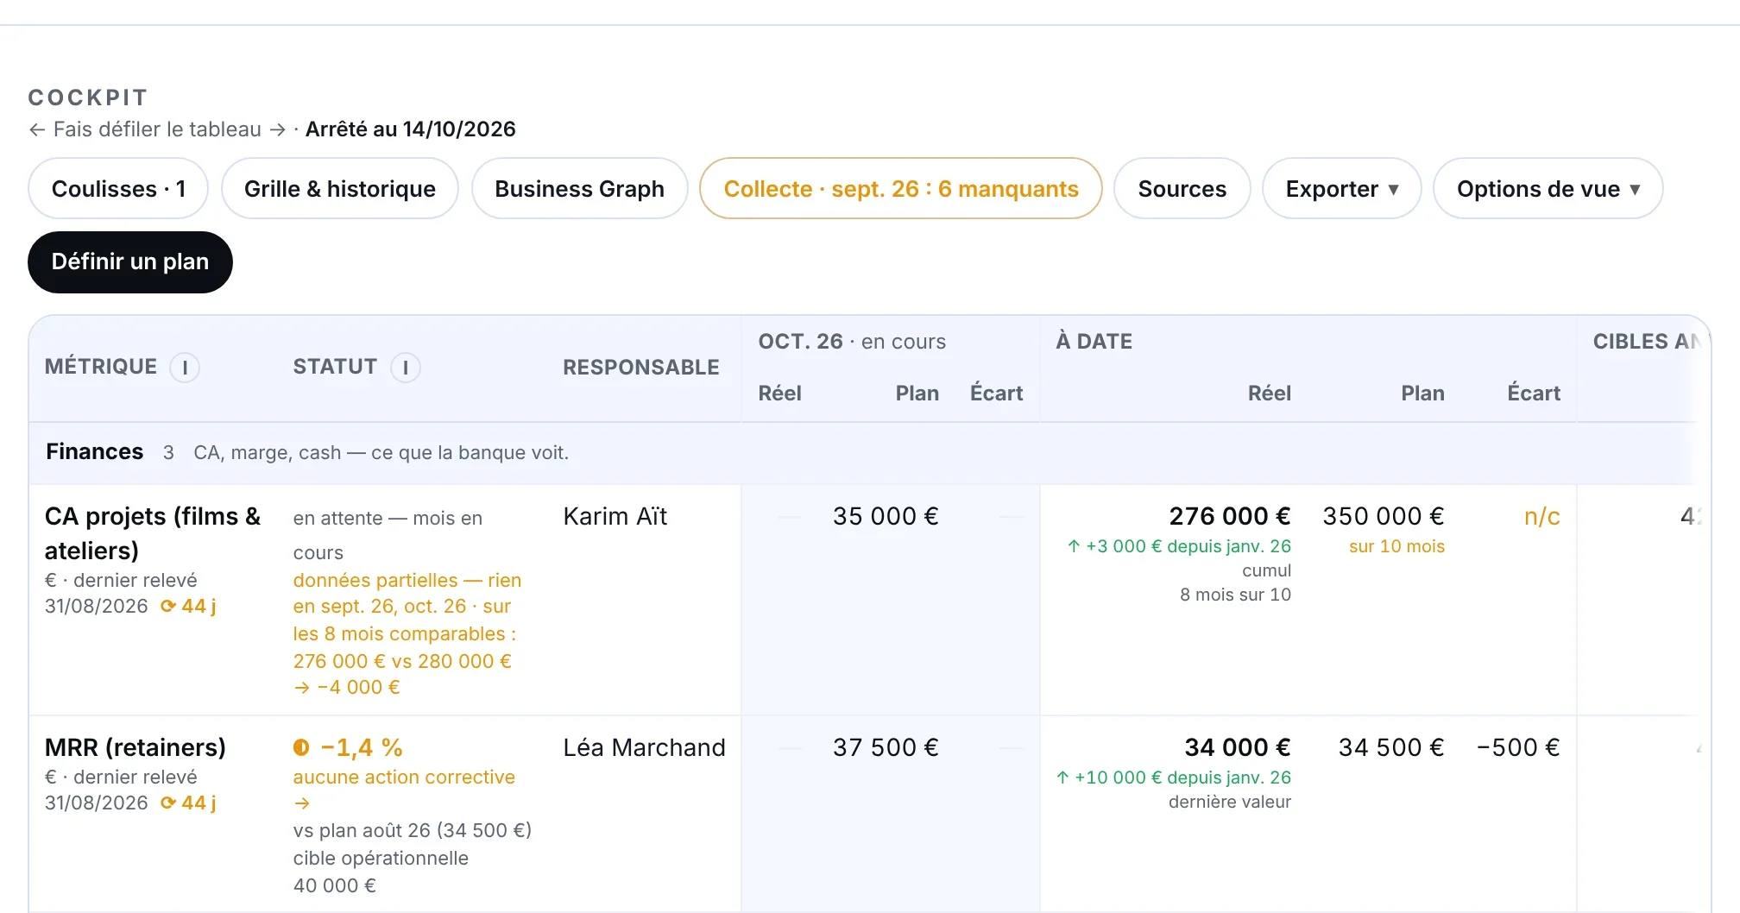Click the arrow under 'aucune action corrective'
Screen dimensions: 1740x913
click(x=301, y=804)
